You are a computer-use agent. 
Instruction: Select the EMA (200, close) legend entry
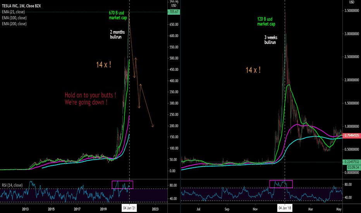tap(14, 24)
